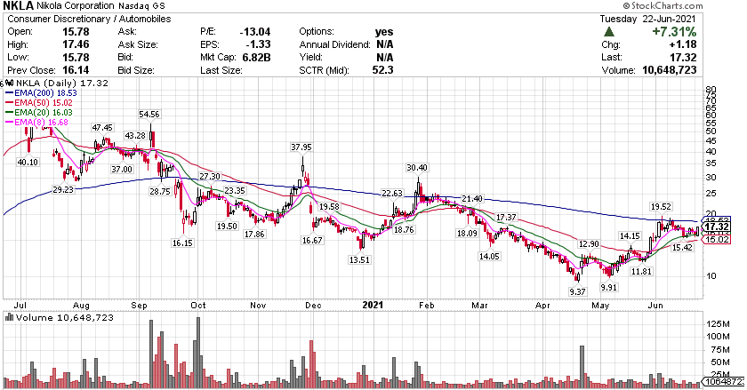Click the candlestick icon beside NKLA (Daily)
Screen dimensions: 747x390
tap(9, 83)
